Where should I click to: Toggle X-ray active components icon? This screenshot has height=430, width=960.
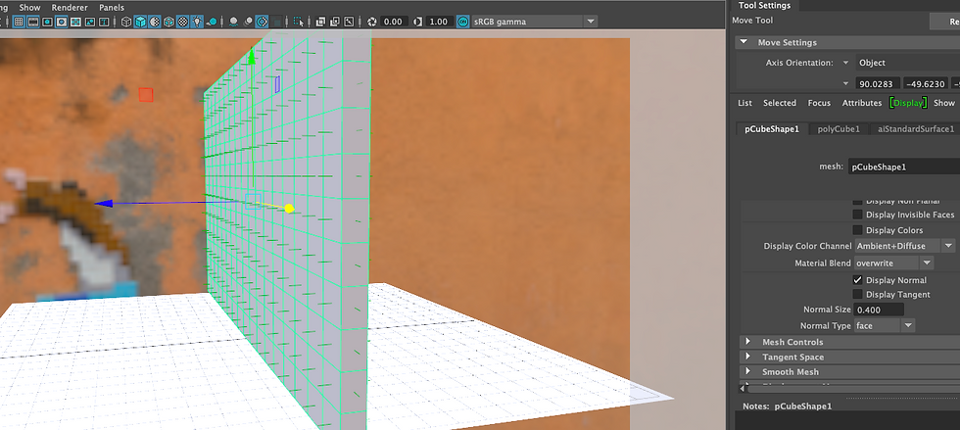click(x=335, y=22)
